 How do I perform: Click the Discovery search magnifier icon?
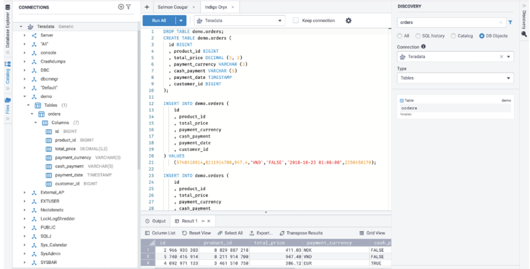(524, 34)
